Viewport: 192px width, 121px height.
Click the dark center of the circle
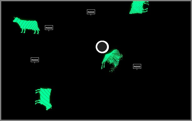(x=102, y=47)
